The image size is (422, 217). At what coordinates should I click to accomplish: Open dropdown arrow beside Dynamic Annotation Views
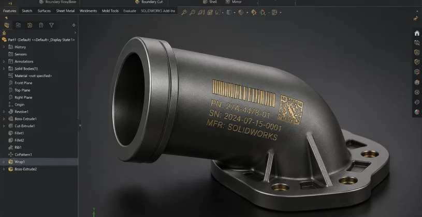pyautogui.click(x=223, y=12)
